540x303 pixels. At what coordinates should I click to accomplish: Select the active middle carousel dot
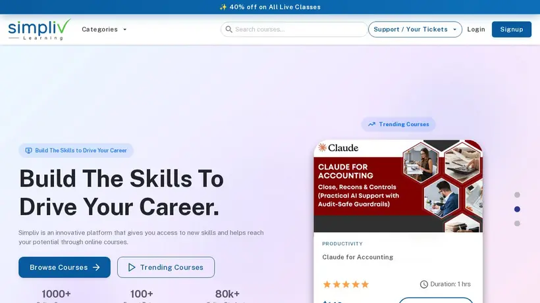point(517,209)
